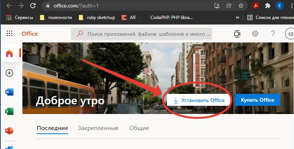Open Список для чтения reading list
This screenshot has width=294, height=149.
coord(270,18)
